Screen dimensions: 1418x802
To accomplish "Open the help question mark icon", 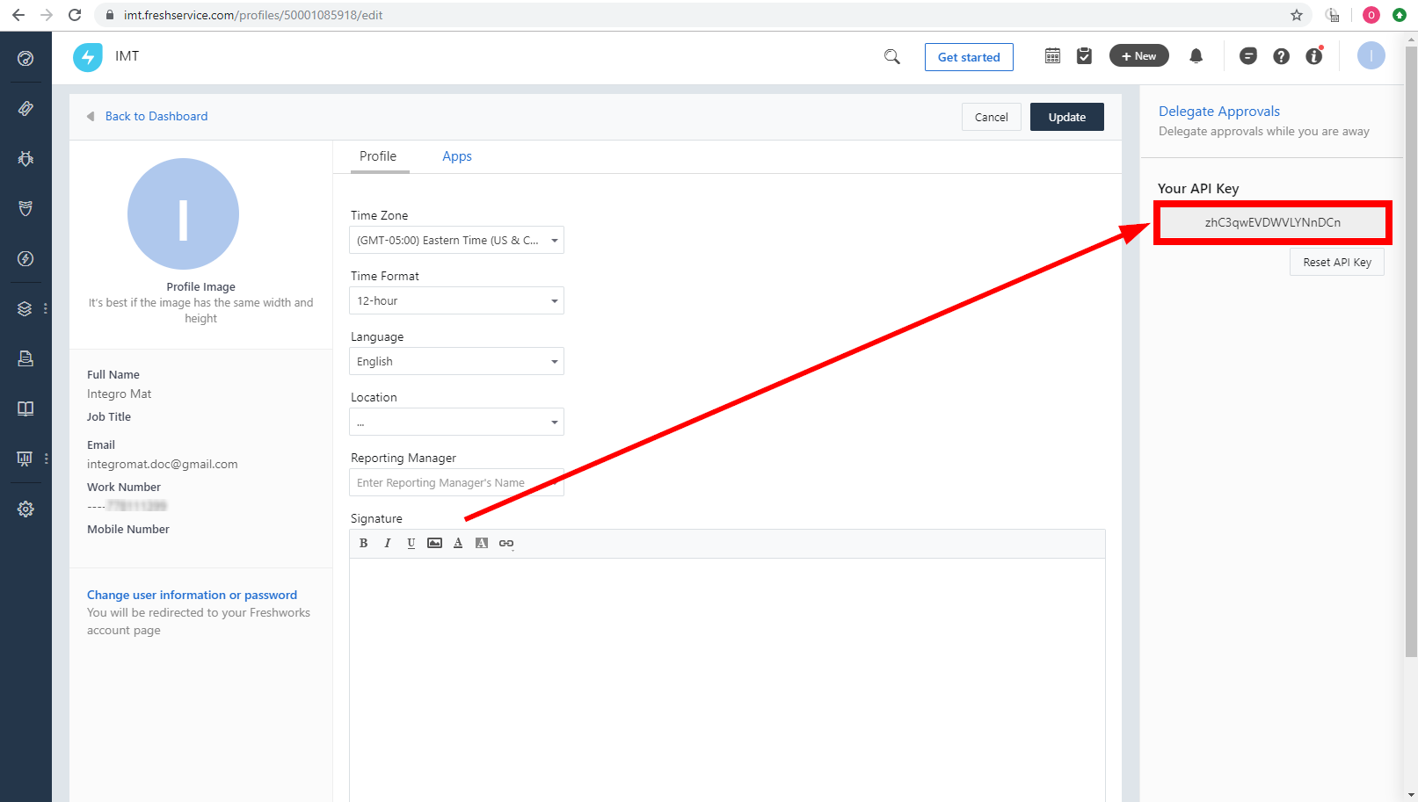I will point(1281,56).
